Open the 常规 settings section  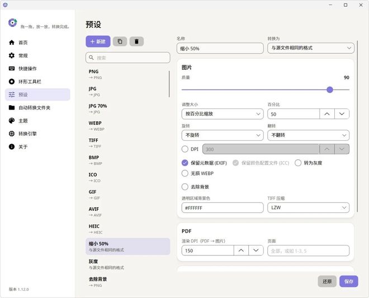(37, 55)
